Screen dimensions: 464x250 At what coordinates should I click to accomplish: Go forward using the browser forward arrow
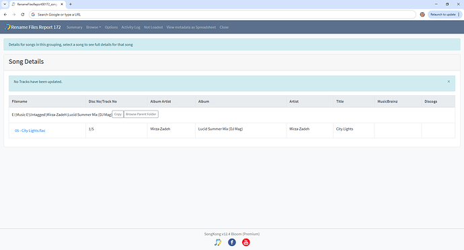(x=14, y=15)
